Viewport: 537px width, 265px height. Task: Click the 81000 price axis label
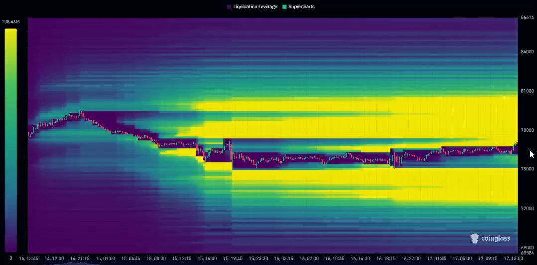click(527, 91)
